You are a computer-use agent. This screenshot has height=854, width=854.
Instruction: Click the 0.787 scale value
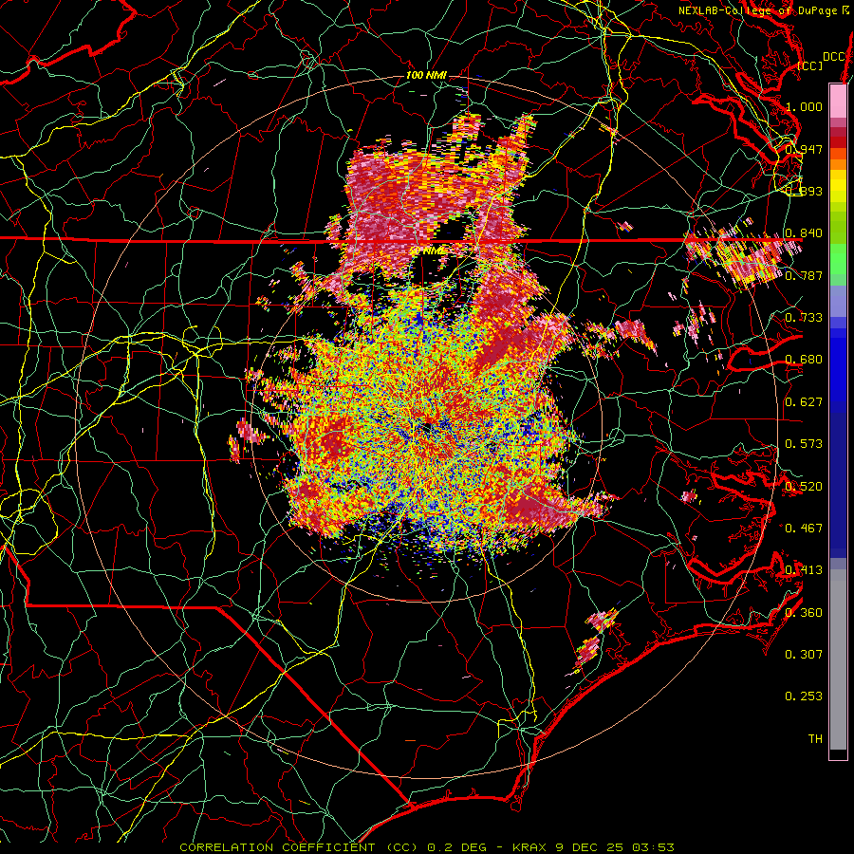coord(804,275)
